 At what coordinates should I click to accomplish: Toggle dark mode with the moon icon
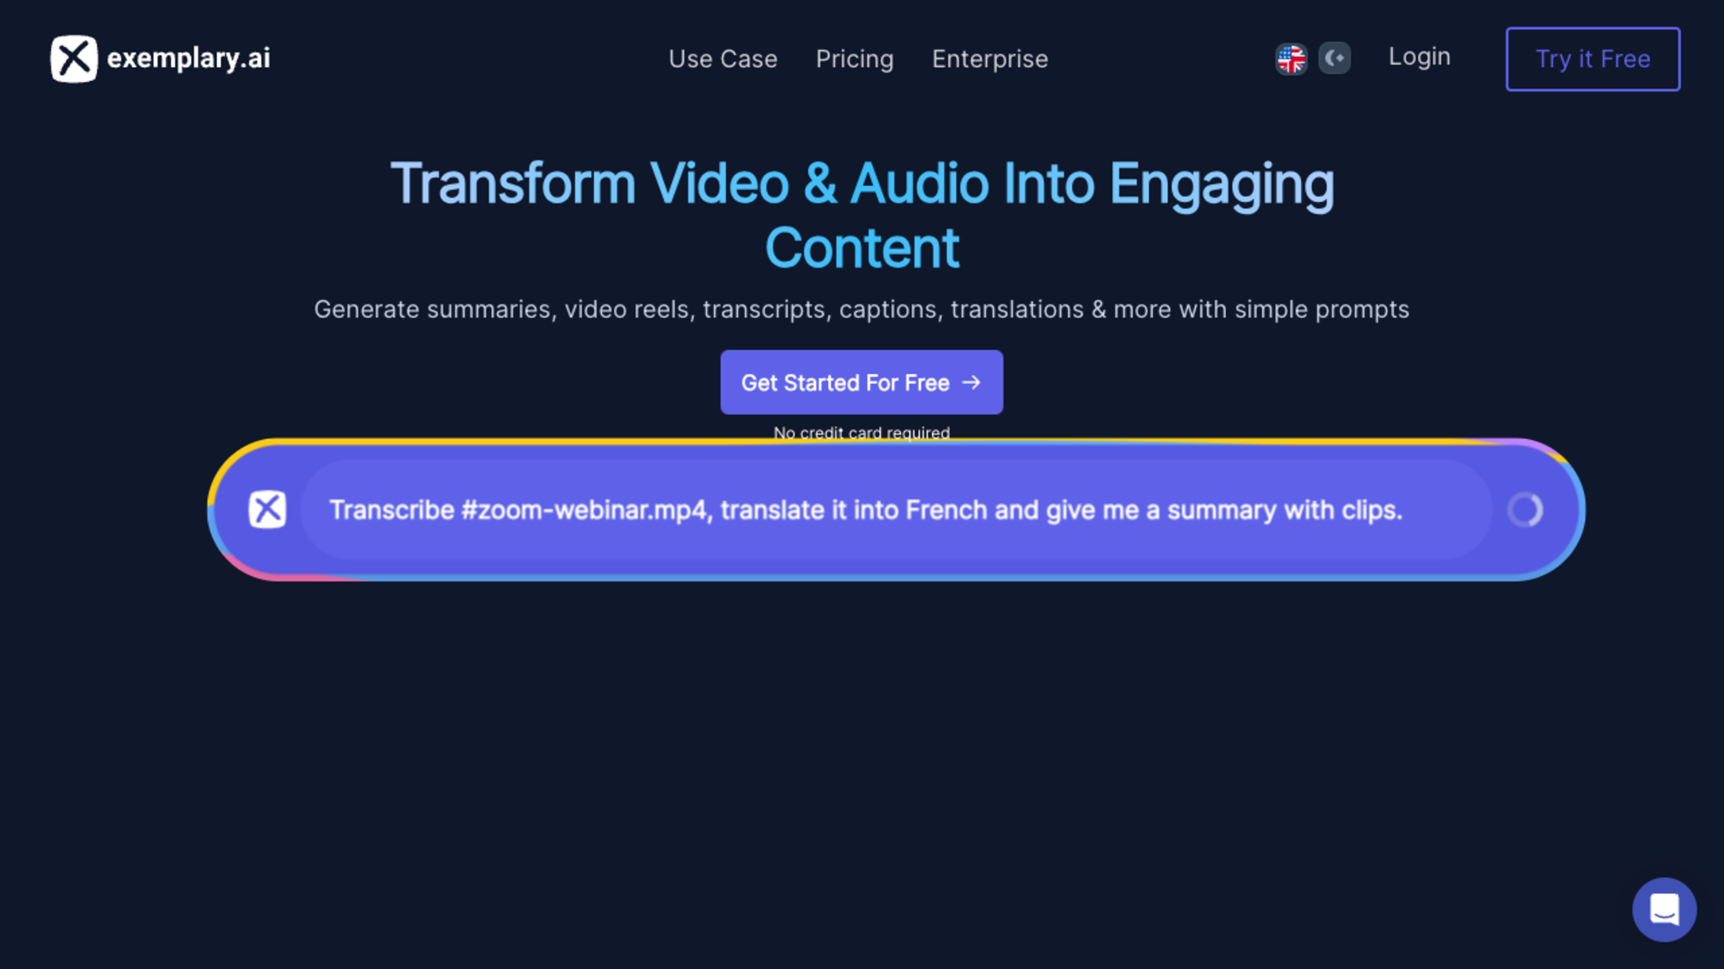point(1334,58)
